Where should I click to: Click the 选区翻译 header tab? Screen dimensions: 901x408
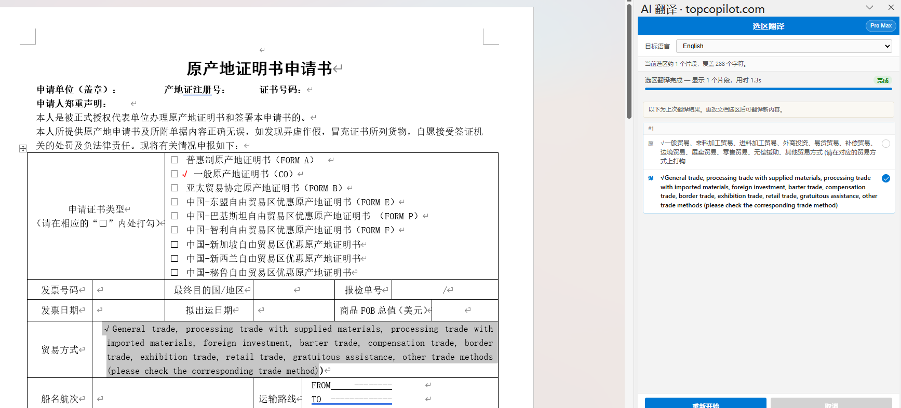(x=769, y=26)
